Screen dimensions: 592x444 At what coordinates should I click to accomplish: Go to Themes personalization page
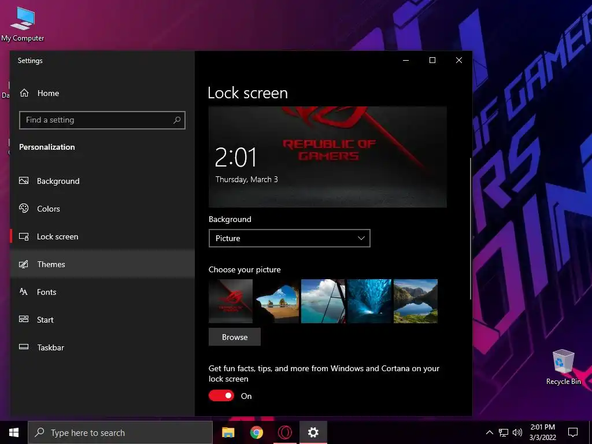click(102, 264)
